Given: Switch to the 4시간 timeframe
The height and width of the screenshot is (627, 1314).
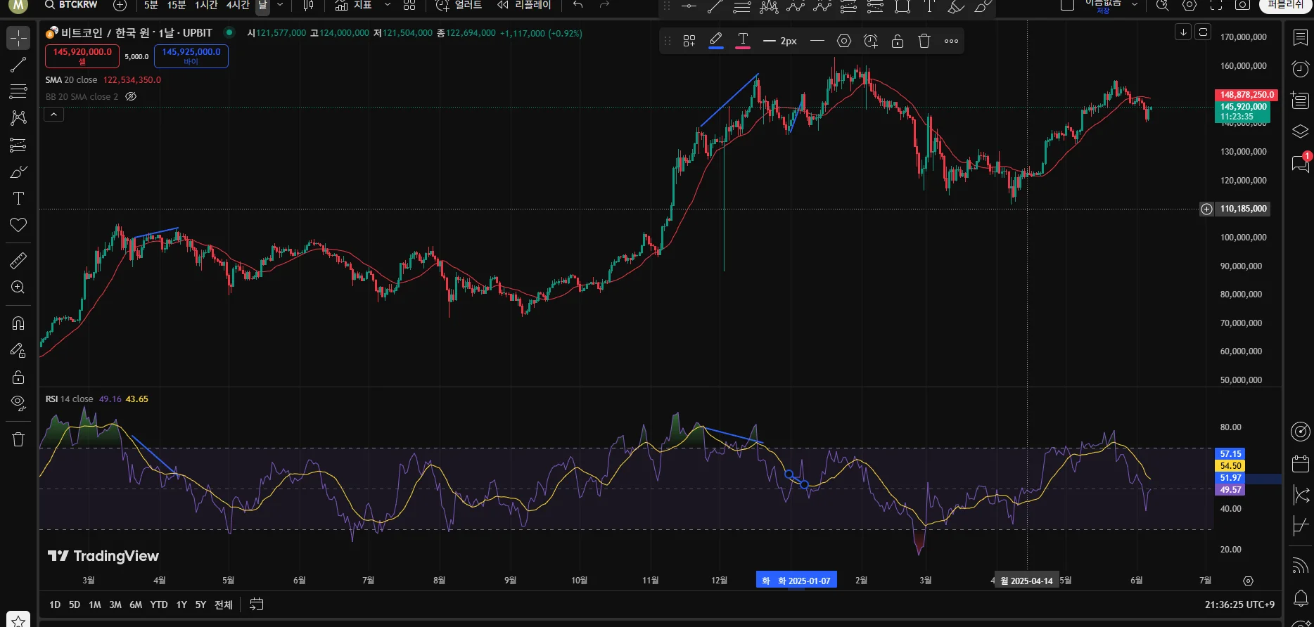Looking at the screenshot, I should [238, 6].
